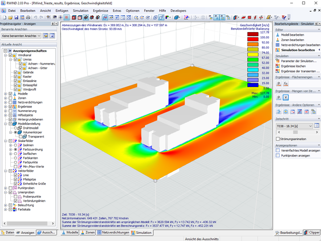The height and width of the screenshot is (241, 321).
Task: Click surface pressure p icon under Flächenmengen
Action: [x=279, y=83]
